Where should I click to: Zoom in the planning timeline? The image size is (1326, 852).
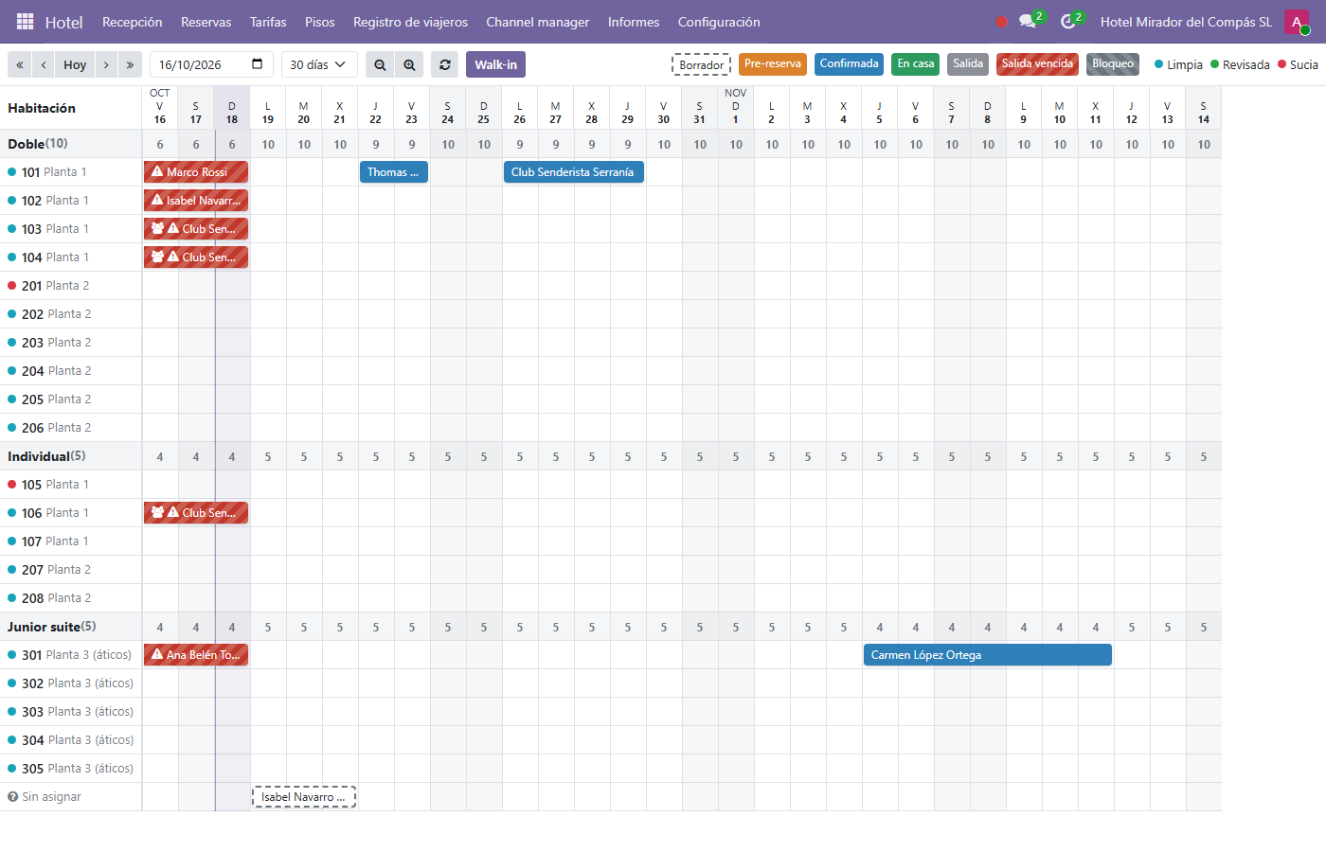409,64
